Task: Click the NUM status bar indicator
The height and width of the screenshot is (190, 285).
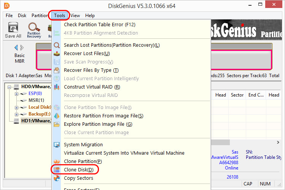Action: (265, 184)
